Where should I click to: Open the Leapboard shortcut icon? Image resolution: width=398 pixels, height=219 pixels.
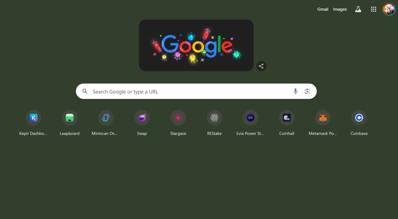(70, 118)
